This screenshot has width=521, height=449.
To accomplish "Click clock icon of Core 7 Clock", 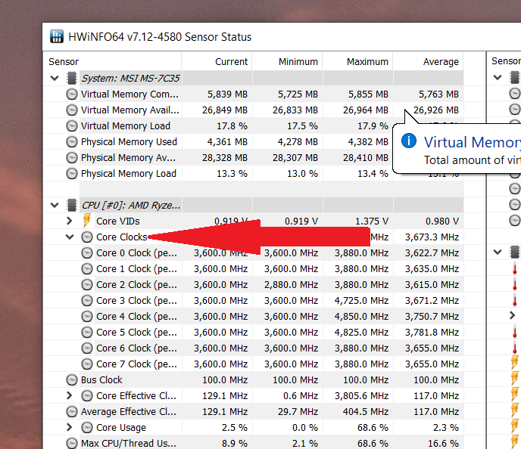I will point(87,364).
